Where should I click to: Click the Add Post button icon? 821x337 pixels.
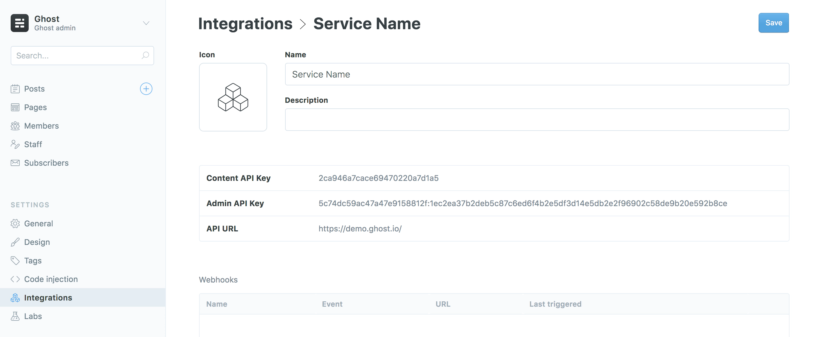click(x=146, y=88)
